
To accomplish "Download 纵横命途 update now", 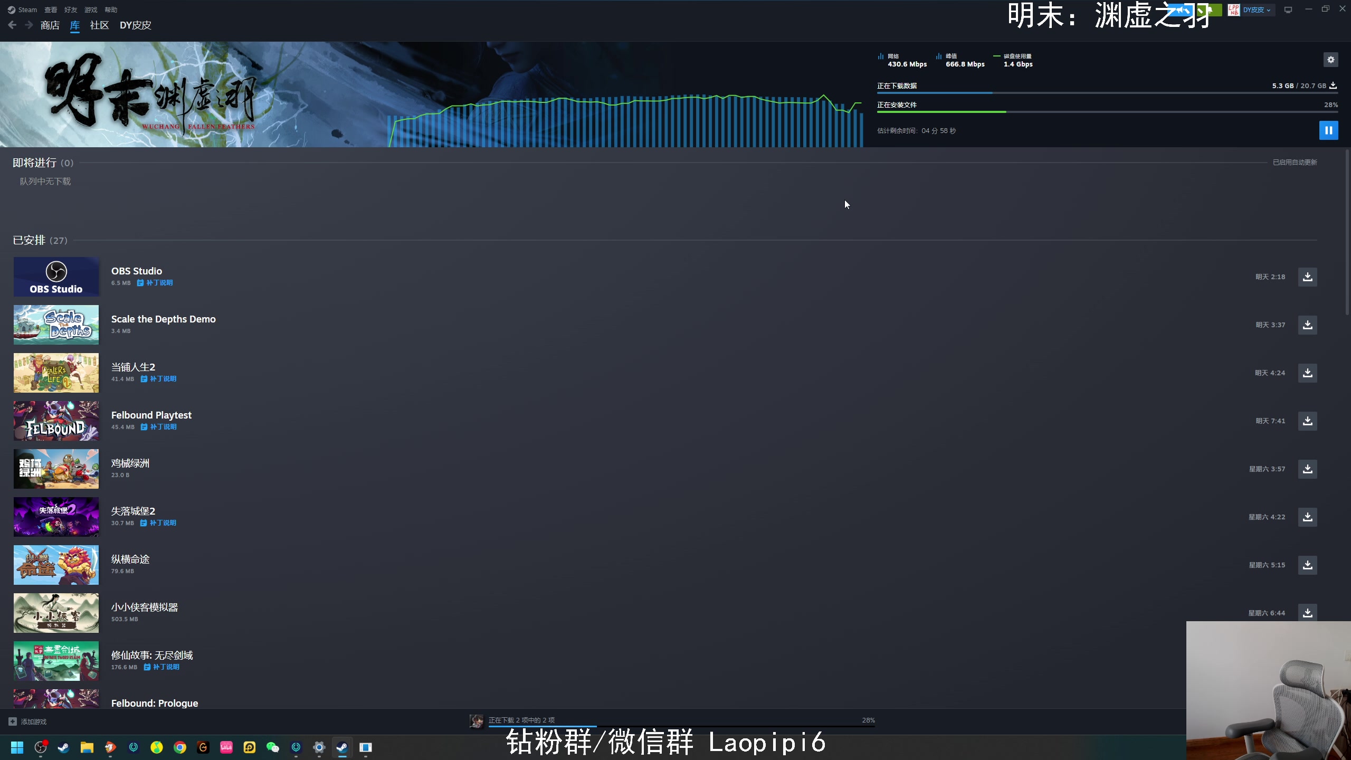I will (1307, 565).
